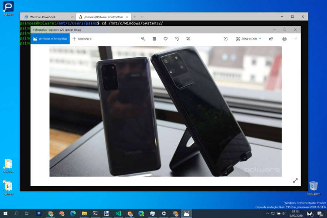The width and height of the screenshot is (327, 218).
Task: Add new terminal tab with plus button
Action: tap(134, 17)
